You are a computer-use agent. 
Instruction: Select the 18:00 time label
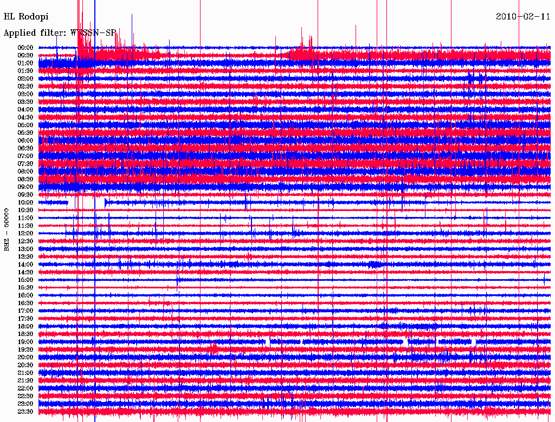(25, 327)
